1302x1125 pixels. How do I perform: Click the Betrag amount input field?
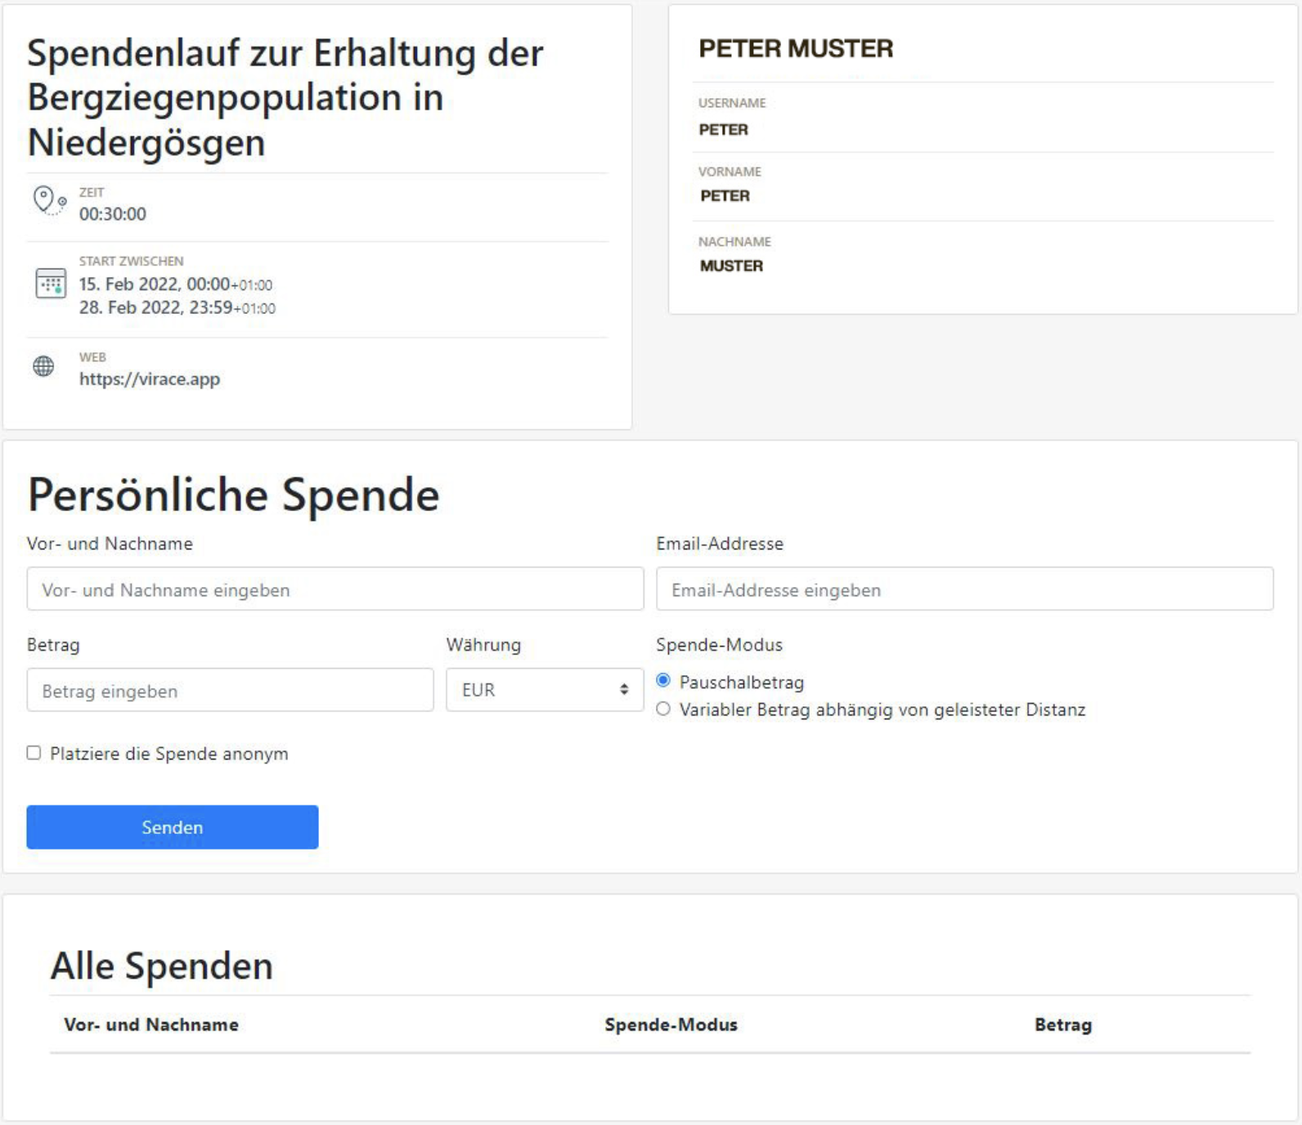[230, 691]
